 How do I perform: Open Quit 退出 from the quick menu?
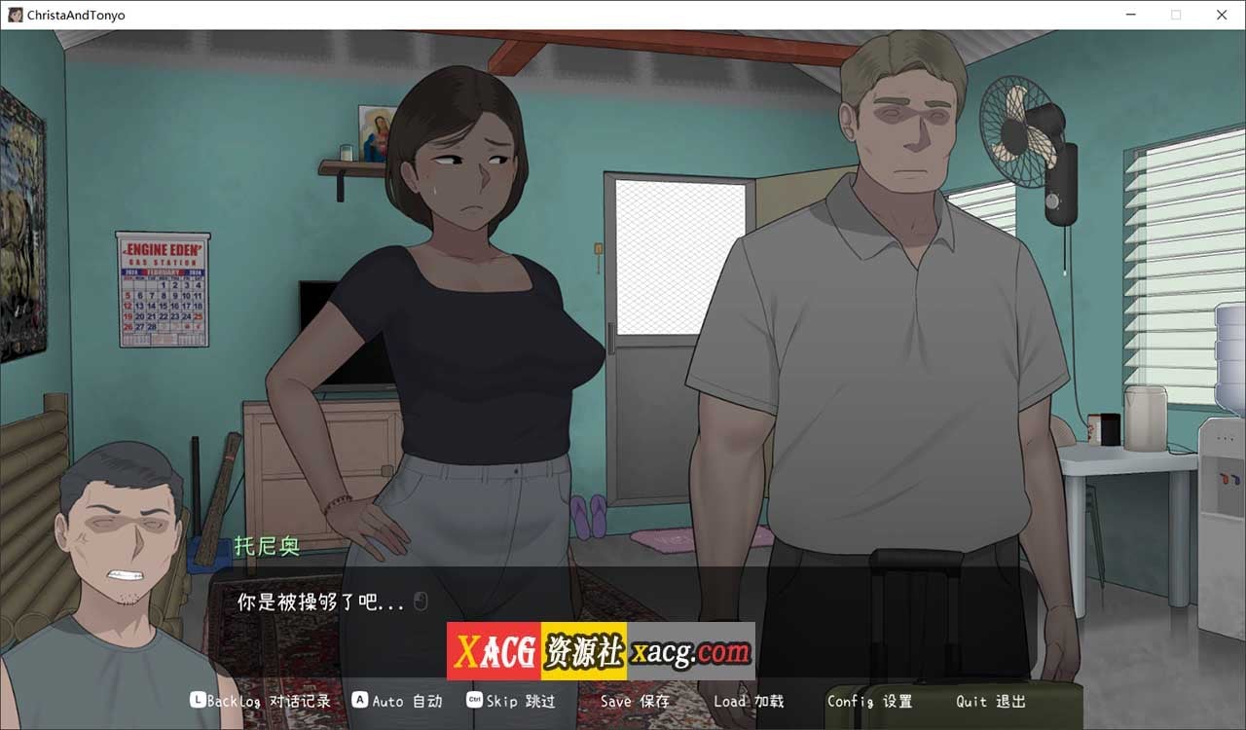coord(989,700)
